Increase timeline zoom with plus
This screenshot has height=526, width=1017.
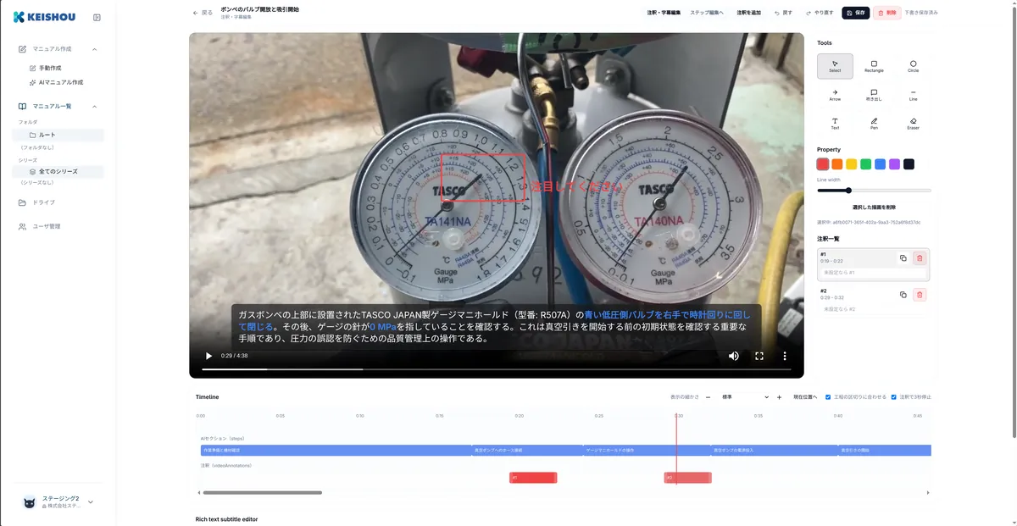(779, 396)
